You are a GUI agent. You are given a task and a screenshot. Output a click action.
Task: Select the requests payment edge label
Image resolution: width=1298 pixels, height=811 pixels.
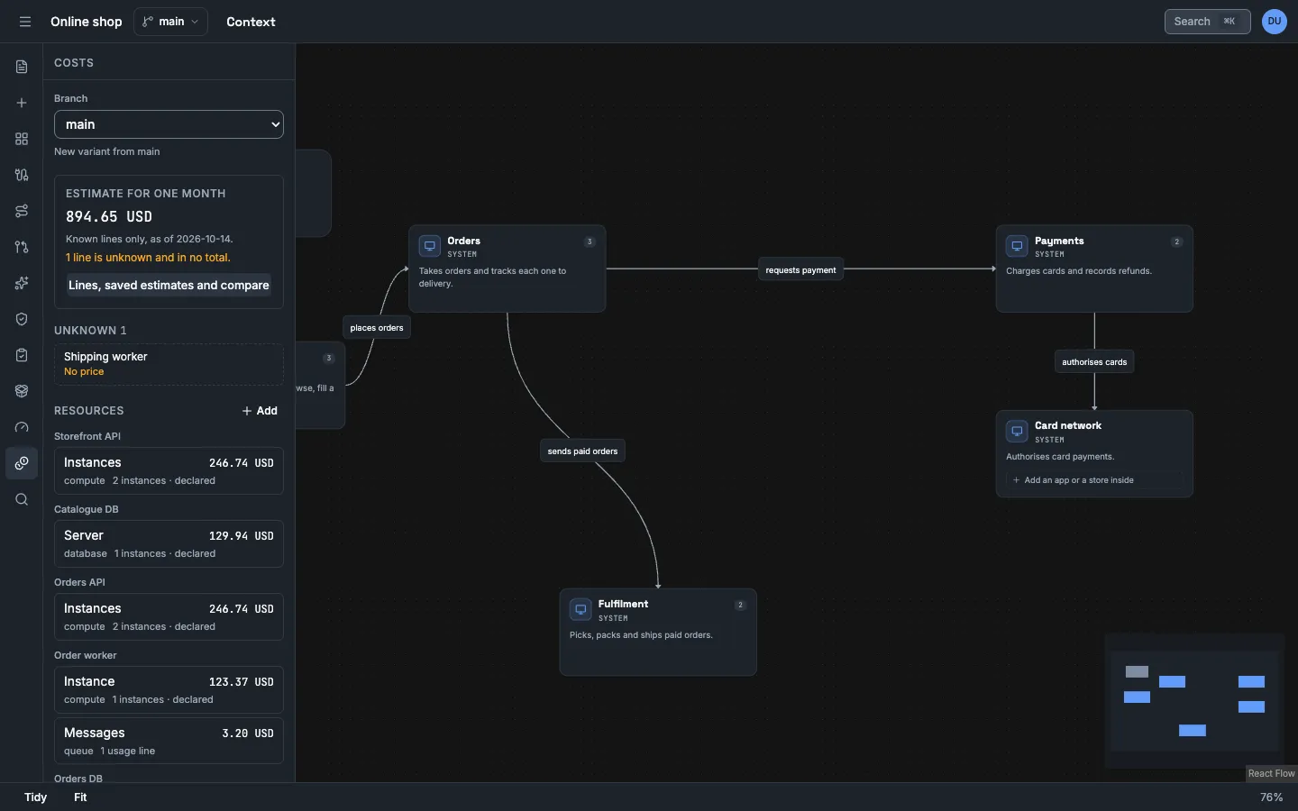(x=800, y=270)
